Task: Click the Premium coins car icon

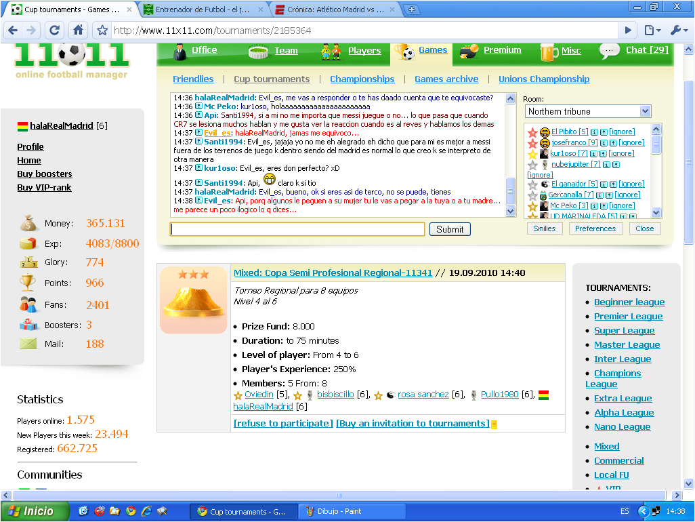Action: point(469,52)
